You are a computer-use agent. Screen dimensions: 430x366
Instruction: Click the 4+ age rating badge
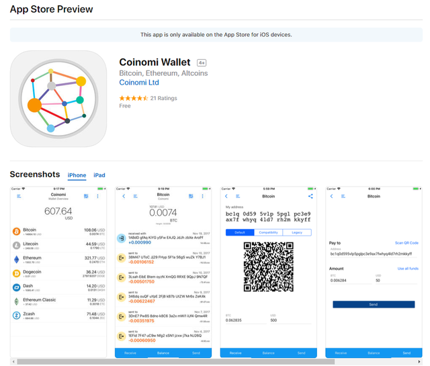coord(202,62)
